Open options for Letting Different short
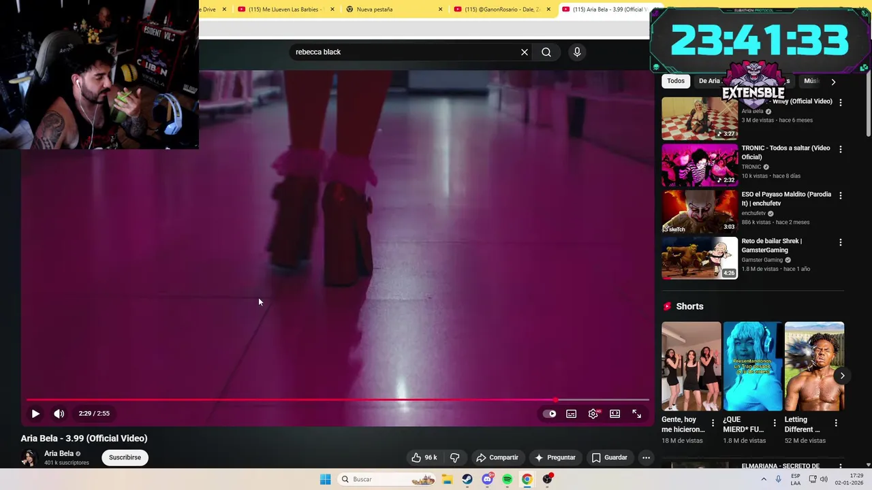This screenshot has height=490, width=872. pyautogui.click(x=836, y=423)
